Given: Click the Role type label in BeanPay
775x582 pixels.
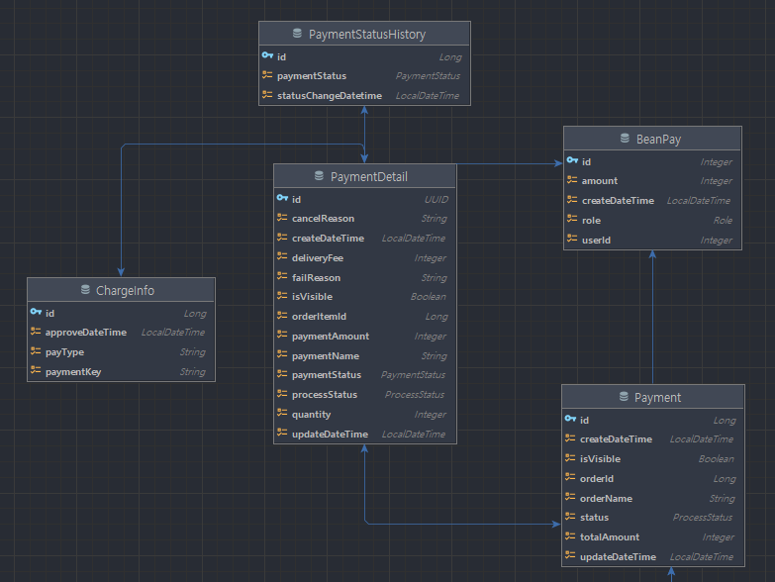Looking at the screenshot, I should pos(723,221).
